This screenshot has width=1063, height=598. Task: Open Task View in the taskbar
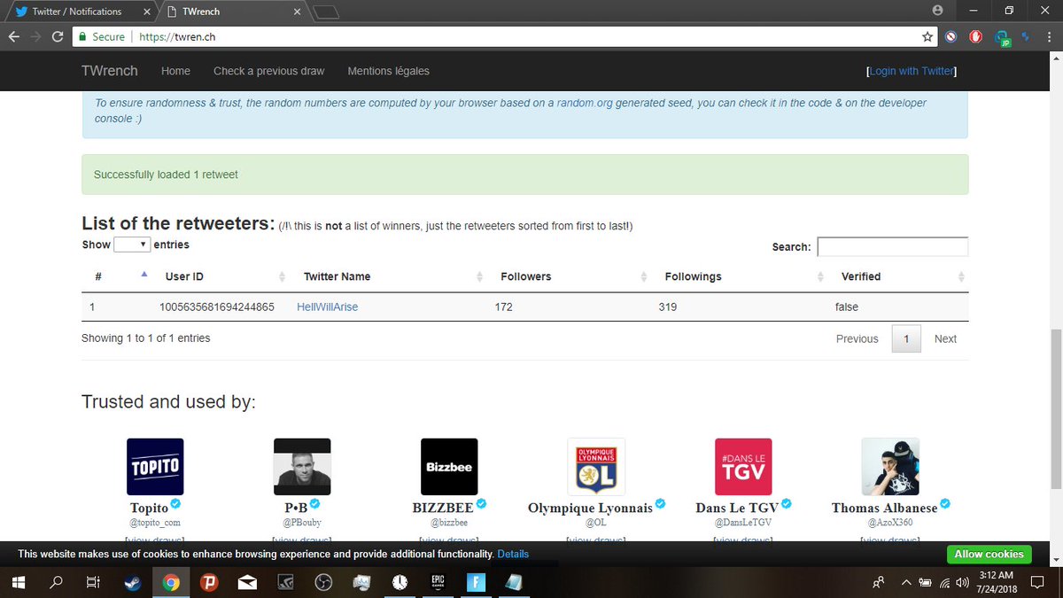[93, 582]
